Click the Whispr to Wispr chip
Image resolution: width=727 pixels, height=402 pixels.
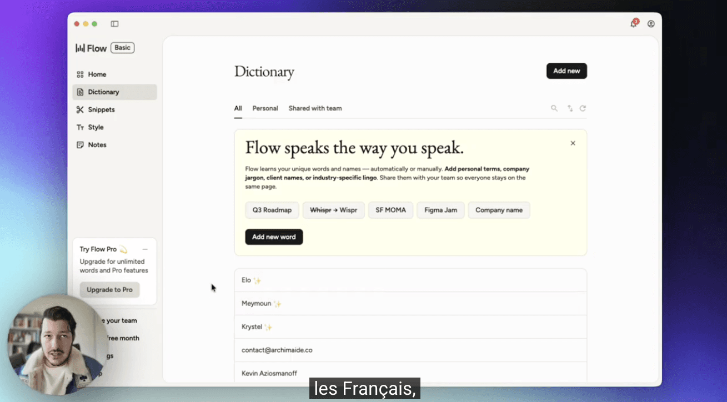click(x=333, y=210)
